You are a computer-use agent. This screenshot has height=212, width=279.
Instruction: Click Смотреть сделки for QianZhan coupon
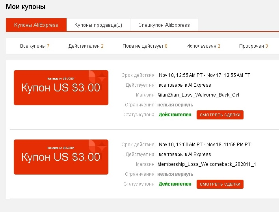[220, 115]
